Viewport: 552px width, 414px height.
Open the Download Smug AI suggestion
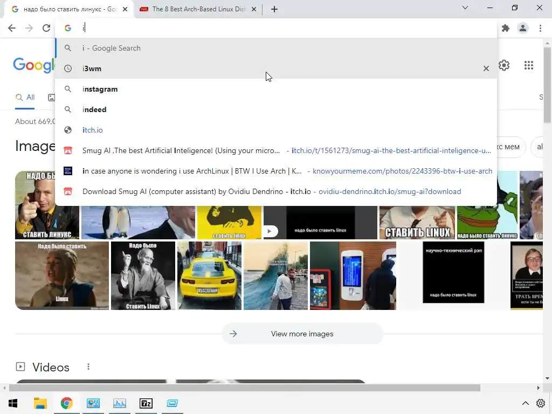pyautogui.click(x=276, y=191)
